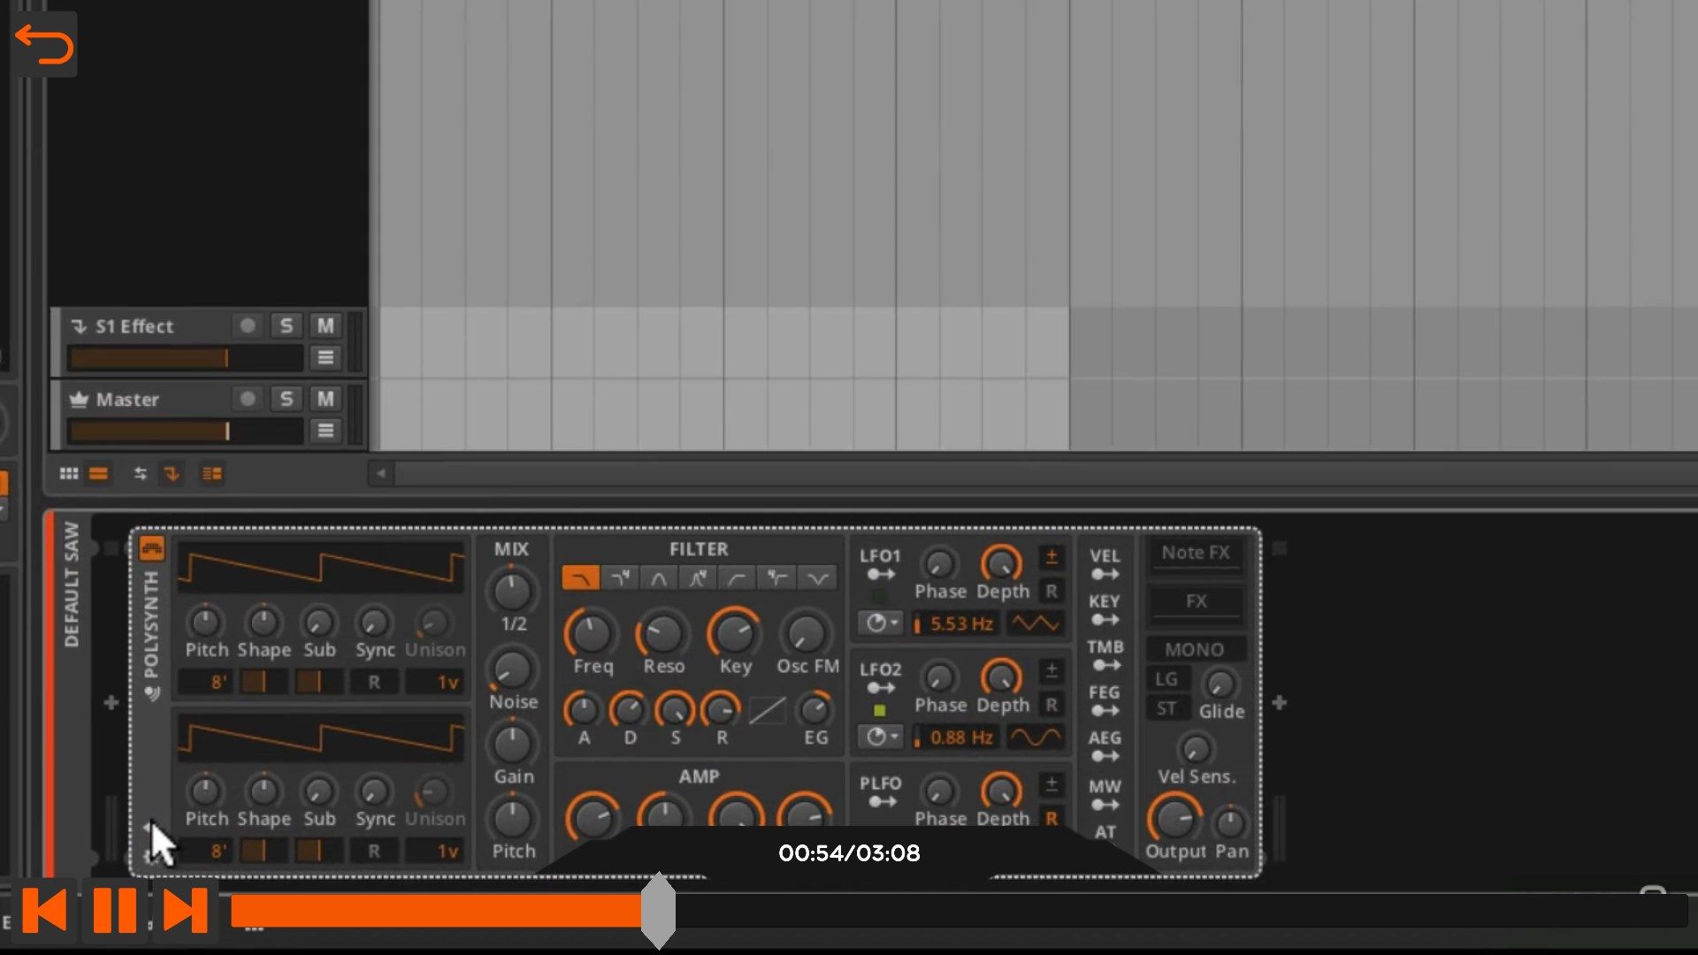
Task: Click the LFO2 rate 0.88 Hz field
Action: [956, 737]
